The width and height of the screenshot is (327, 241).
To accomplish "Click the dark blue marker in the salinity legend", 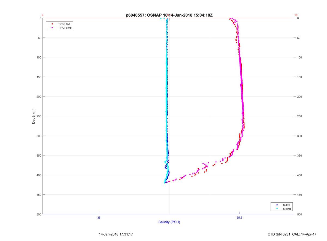I will (277, 205).
